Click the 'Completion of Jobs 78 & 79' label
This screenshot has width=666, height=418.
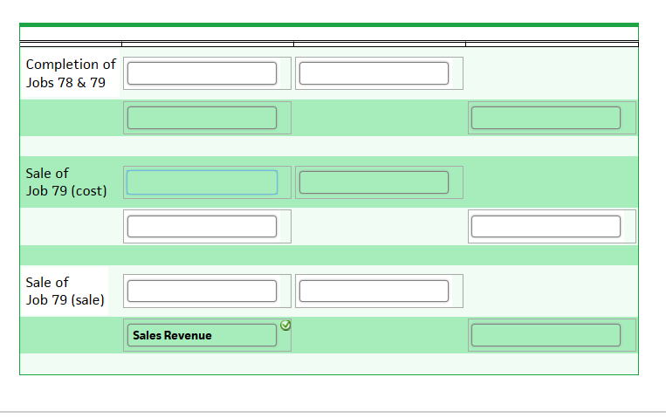click(71, 73)
